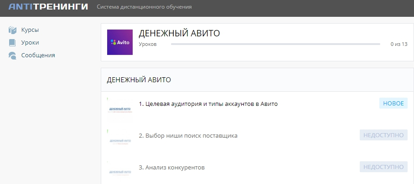Open the Сообщения sidebar menu item
The image size is (414, 184).
(38, 55)
